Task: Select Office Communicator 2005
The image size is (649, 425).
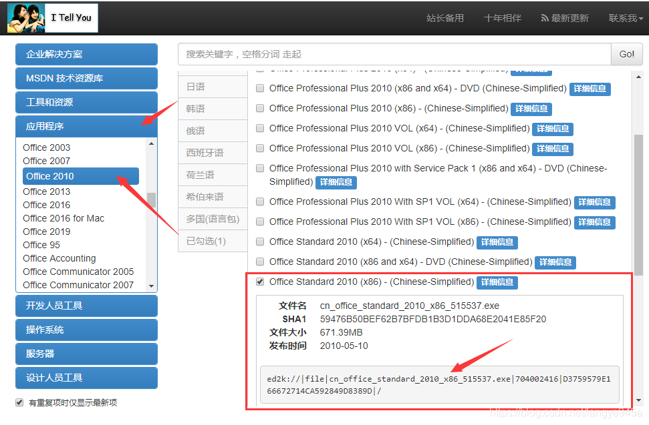Action: click(x=78, y=272)
